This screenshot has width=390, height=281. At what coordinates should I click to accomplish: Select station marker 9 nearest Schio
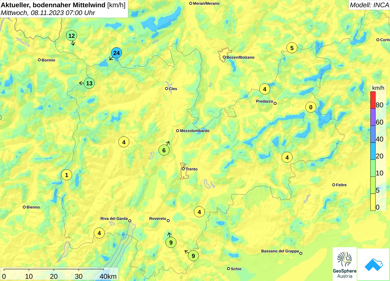(x=193, y=256)
